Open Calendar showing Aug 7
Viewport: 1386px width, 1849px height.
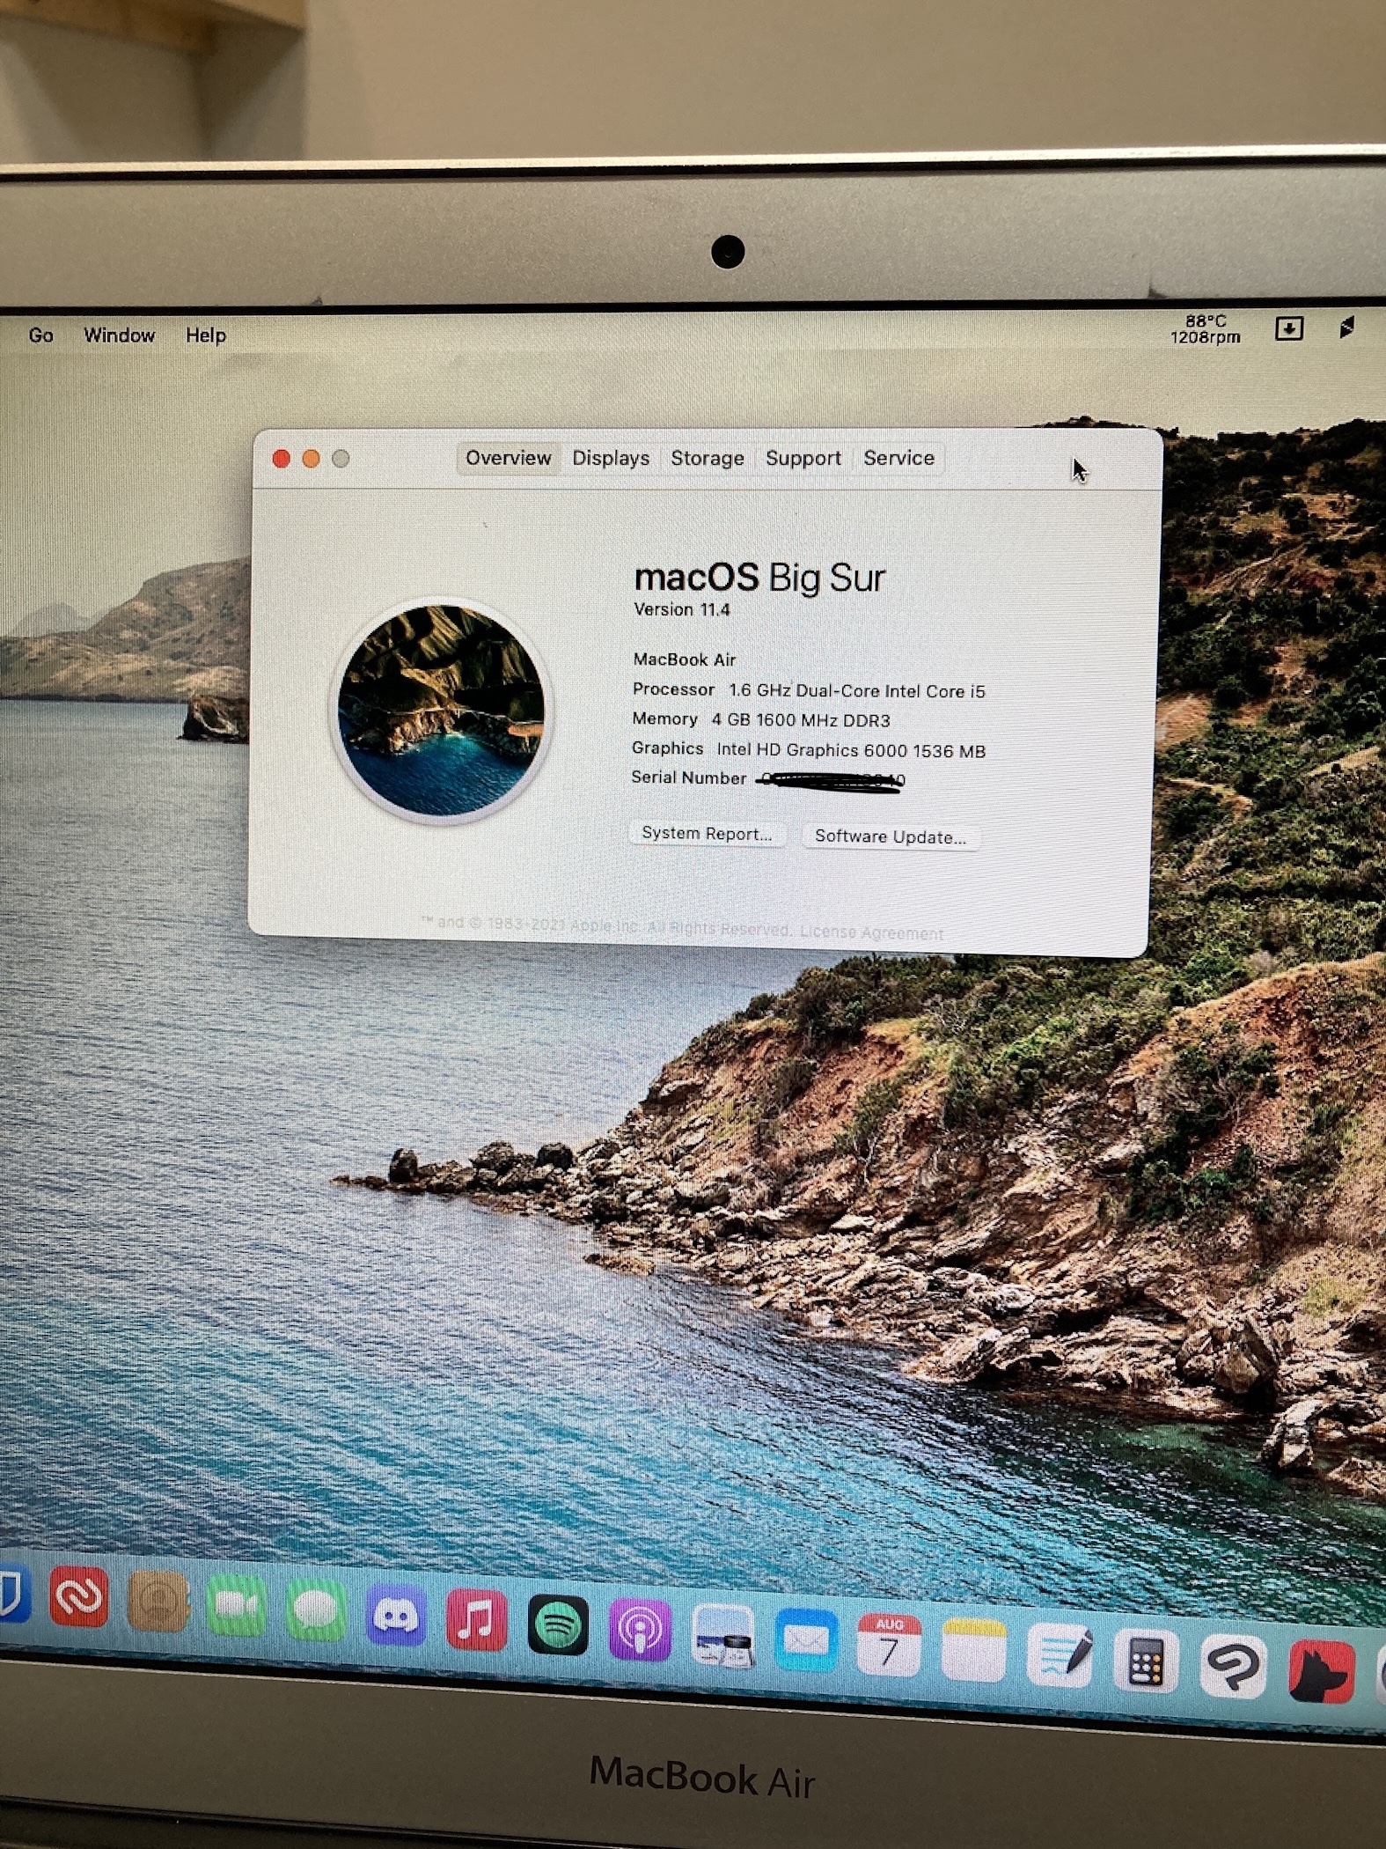pyautogui.click(x=889, y=1645)
